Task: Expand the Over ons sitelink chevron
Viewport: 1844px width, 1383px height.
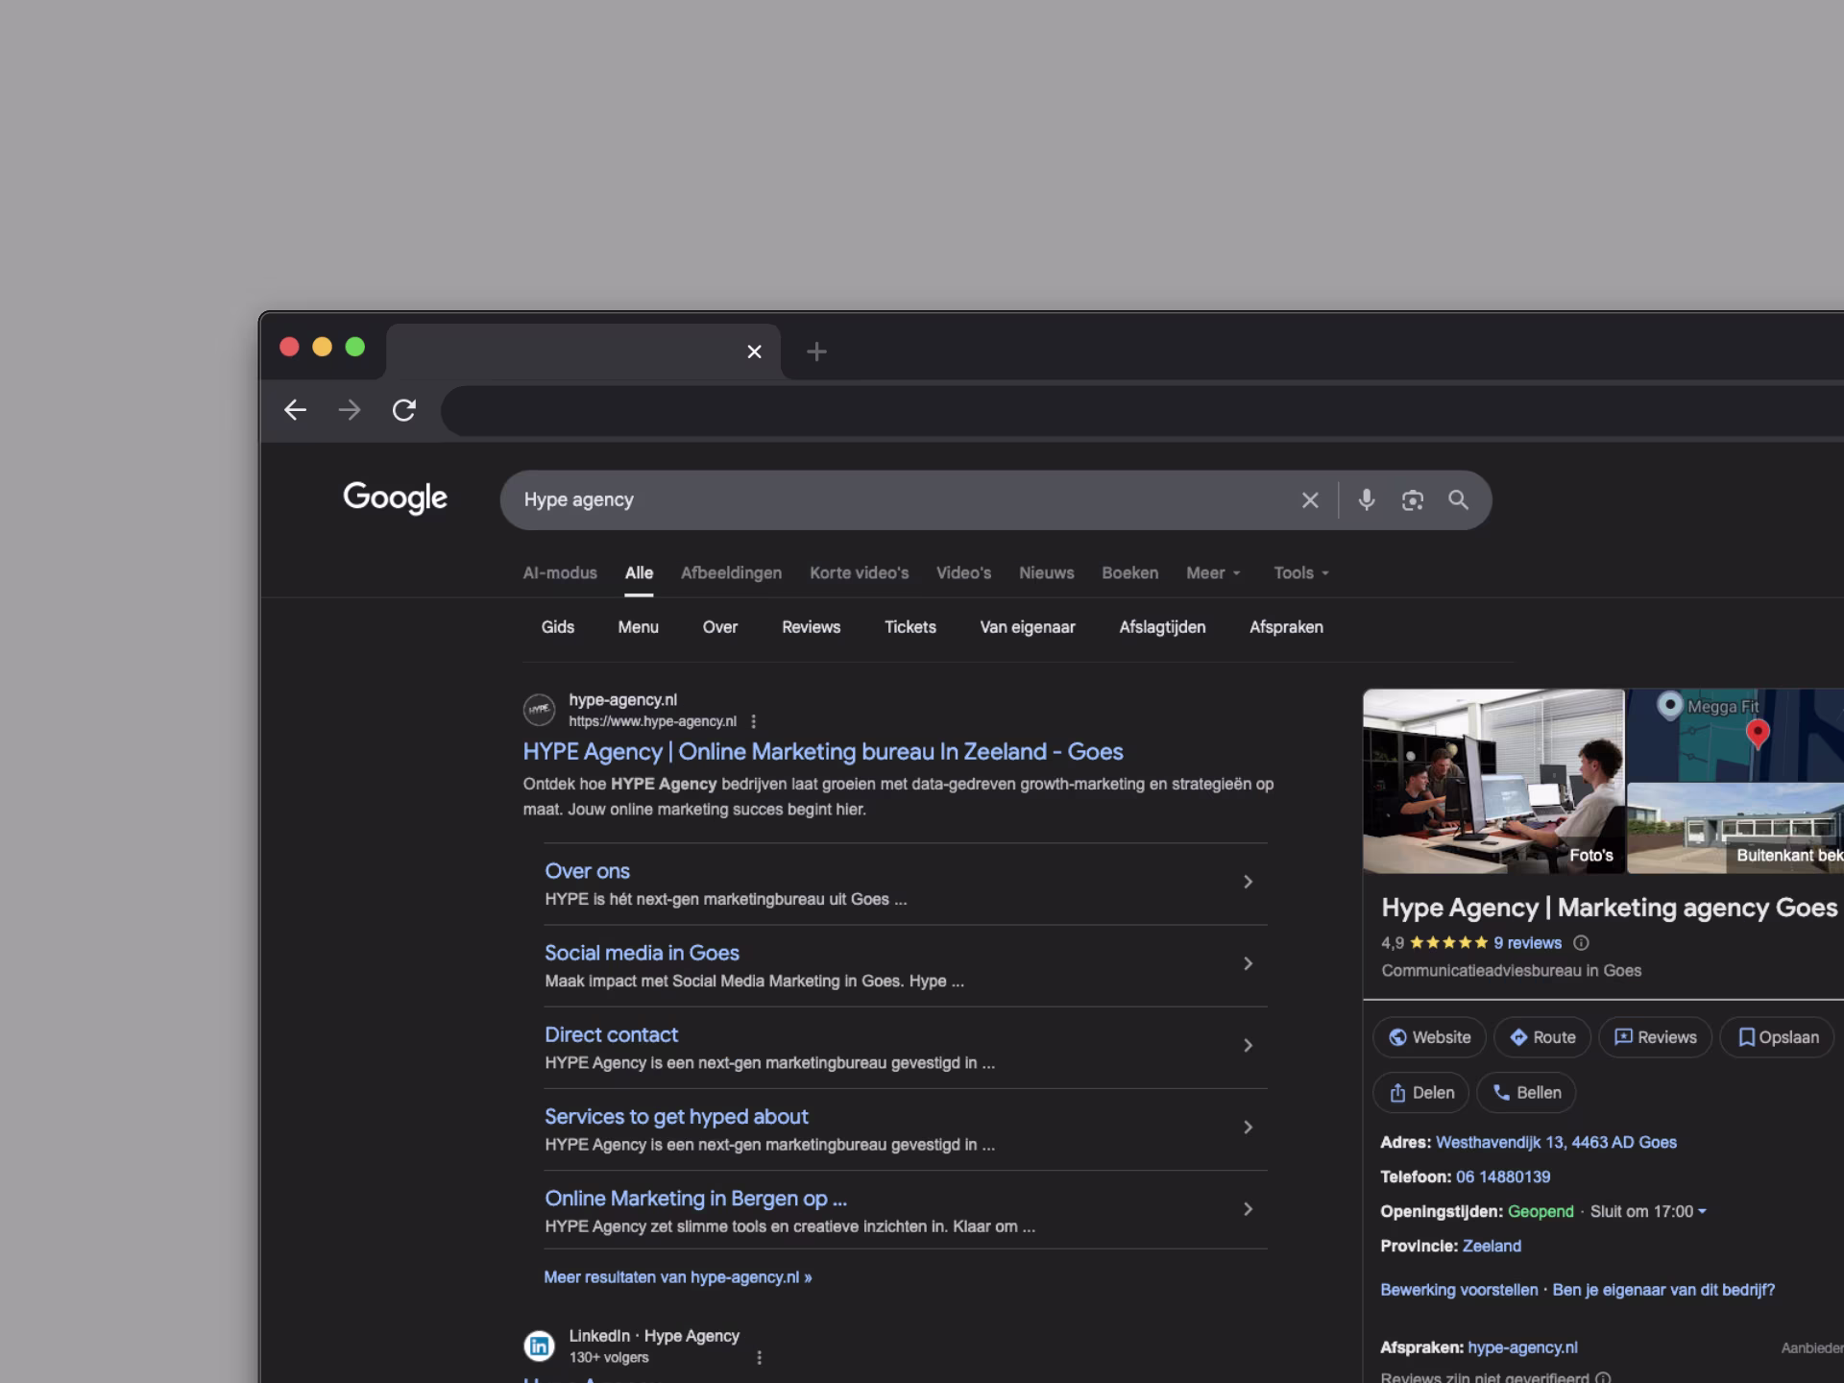Action: click(x=1248, y=882)
